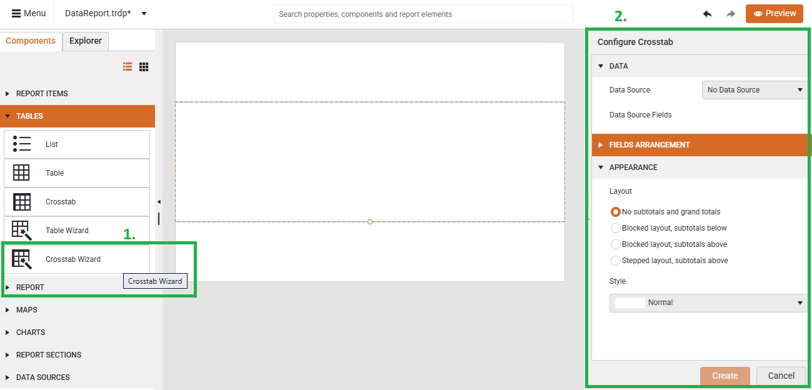Viewport: 812px width, 390px height.
Task: Collapse the TABLES section
Action: click(78, 116)
